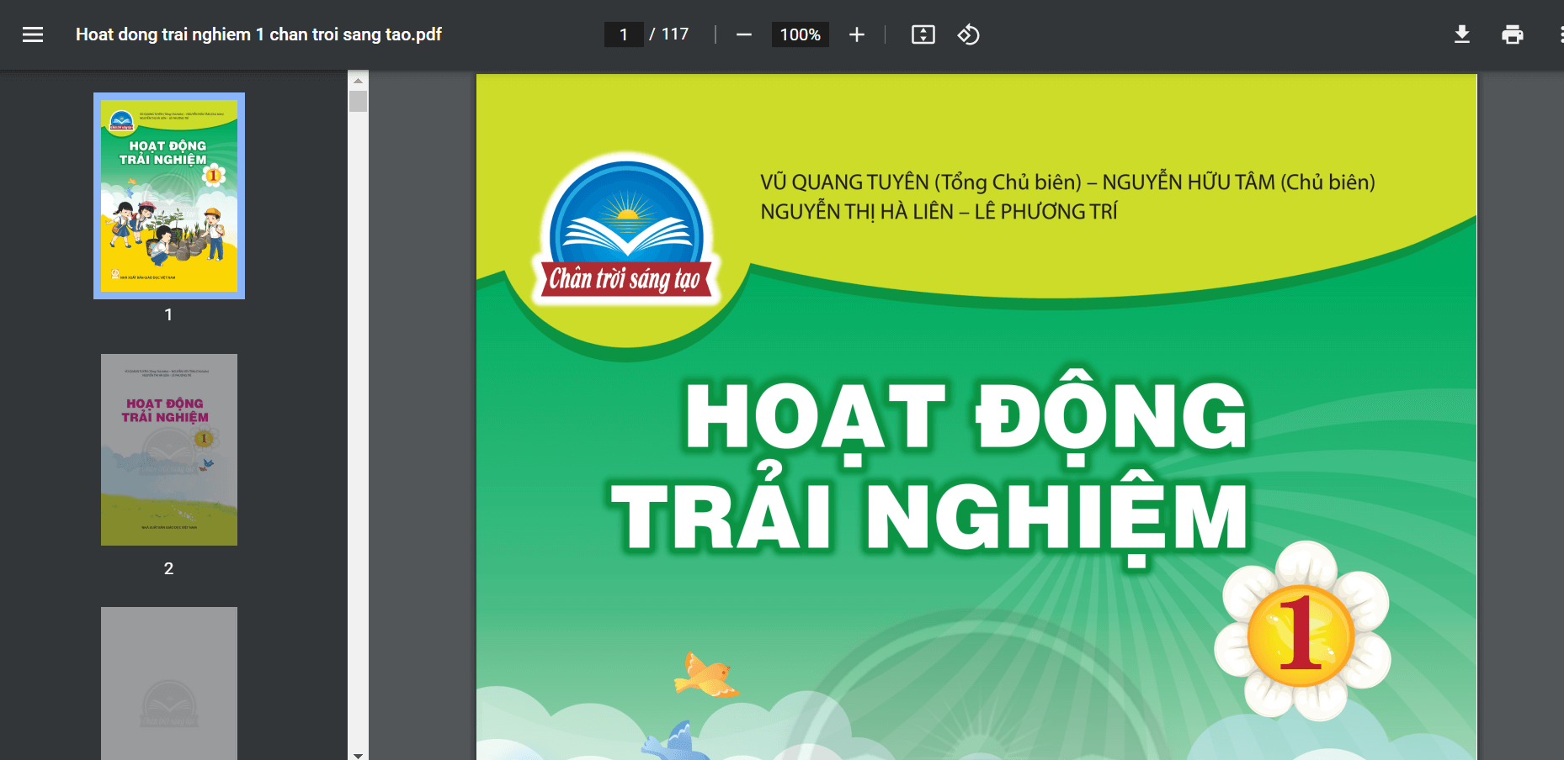The width and height of the screenshot is (1564, 760).
Task: Click the author line 'VŨ QUANG TUYÊN'
Action: pyautogui.click(x=845, y=182)
